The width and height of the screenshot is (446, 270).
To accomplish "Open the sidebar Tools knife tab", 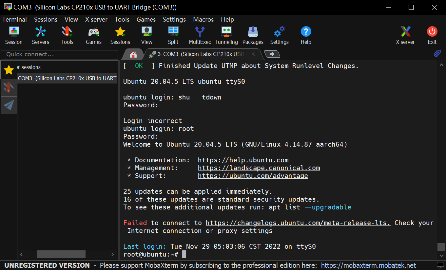I will (x=9, y=87).
